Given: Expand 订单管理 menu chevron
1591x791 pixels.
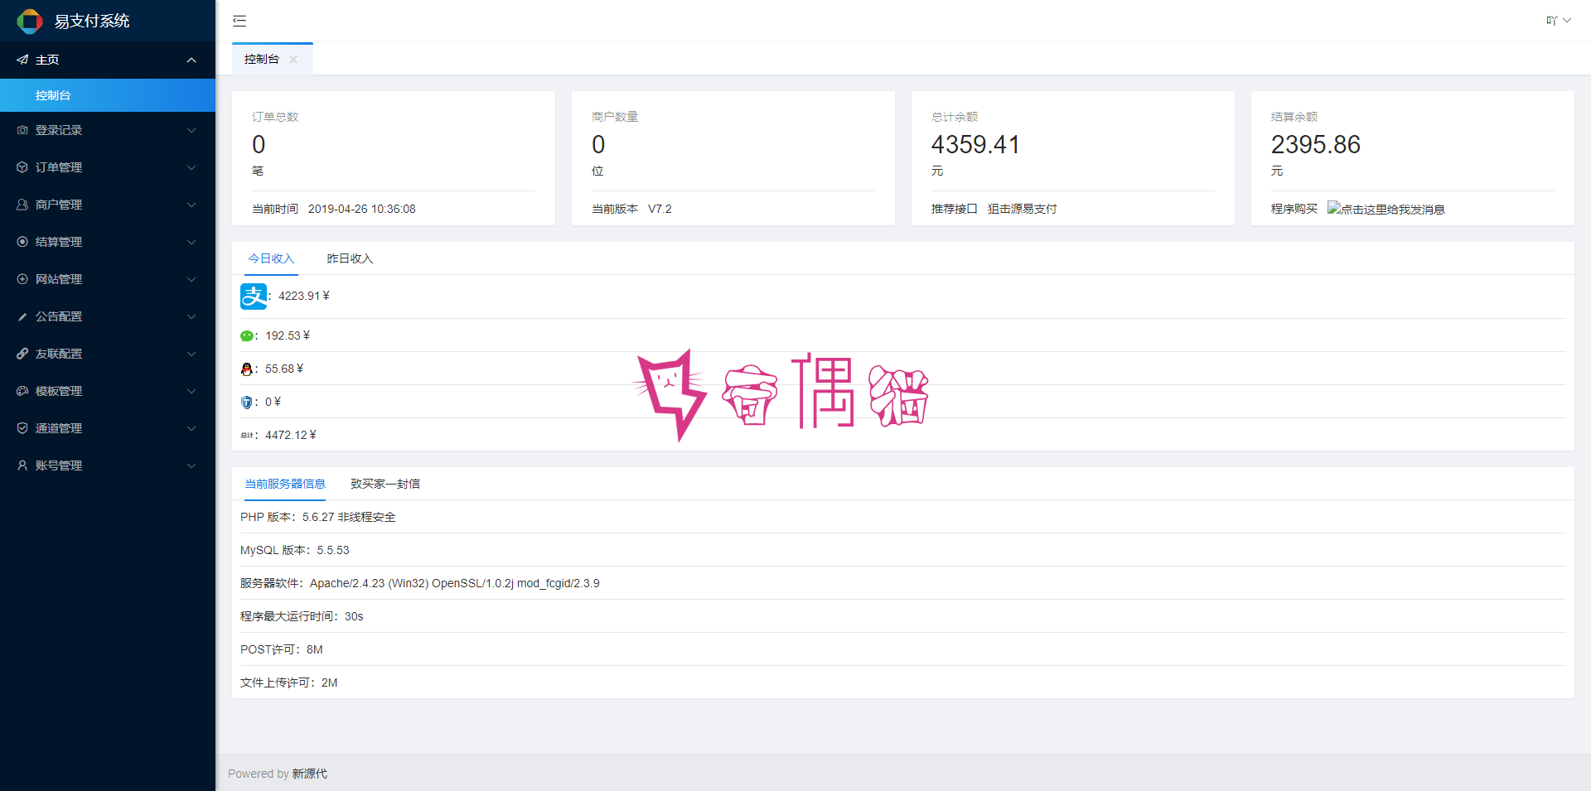Looking at the screenshot, I should tap(191, 167).
